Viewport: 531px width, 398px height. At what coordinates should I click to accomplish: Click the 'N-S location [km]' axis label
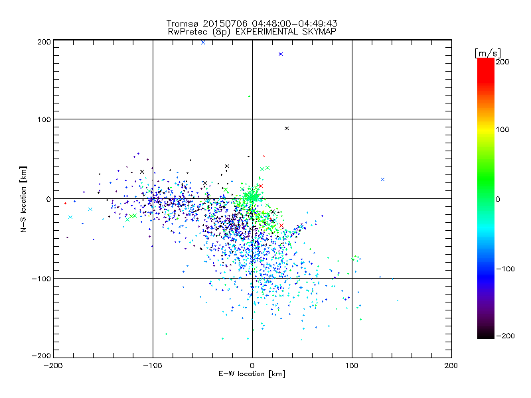coord(23,200)
